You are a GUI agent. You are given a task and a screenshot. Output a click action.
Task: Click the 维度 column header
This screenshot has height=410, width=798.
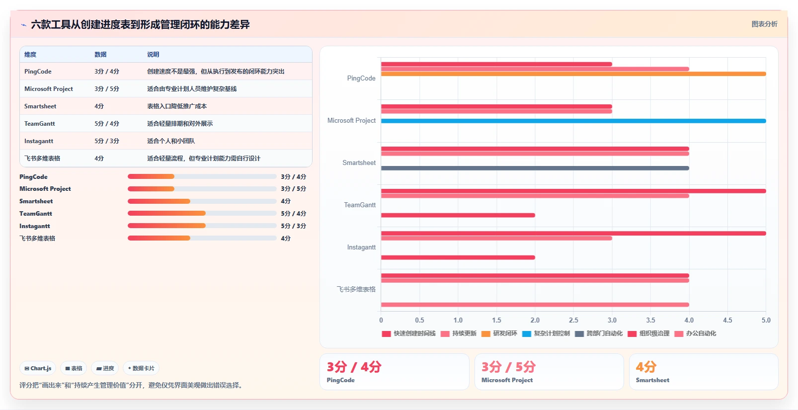(30, 55)
